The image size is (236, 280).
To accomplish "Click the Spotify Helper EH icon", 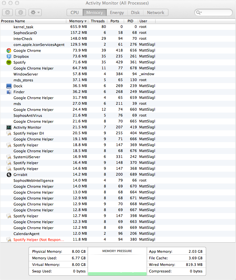I will (9, 133).
